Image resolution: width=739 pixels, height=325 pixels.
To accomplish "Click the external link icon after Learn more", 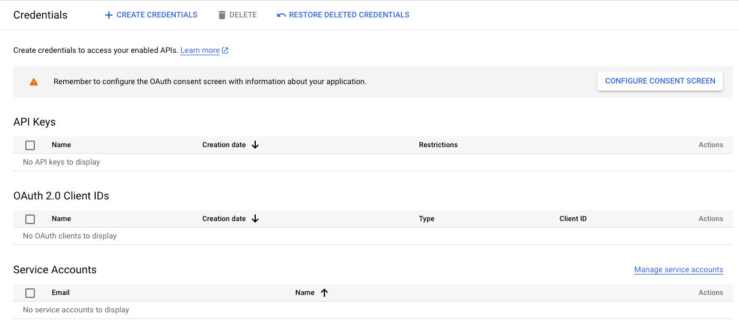I will [x=225, y=50].
